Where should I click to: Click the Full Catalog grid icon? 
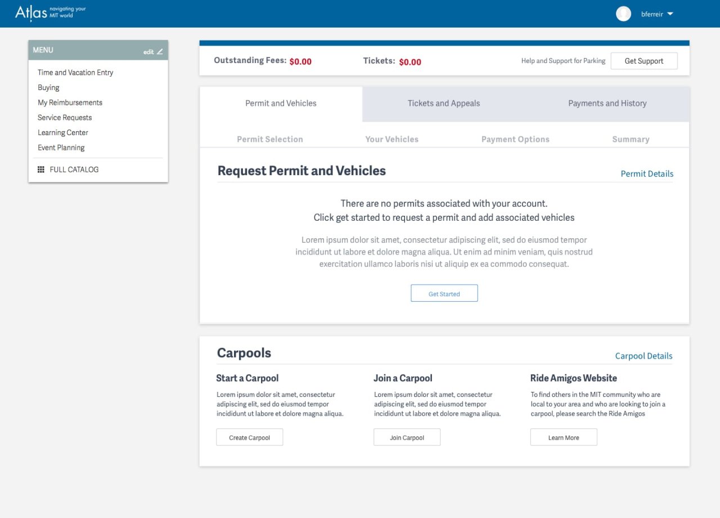41,169
